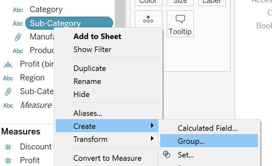272x166 pixels.
Task: Click the Tooltip speech bubble icon
Action: pos(180,19)
